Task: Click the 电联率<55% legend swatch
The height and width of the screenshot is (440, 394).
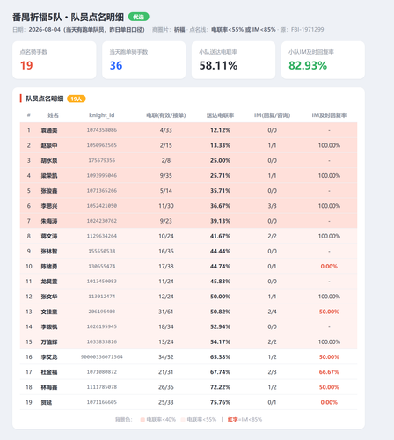Action: pyautogui.click(x=183, y=420)
